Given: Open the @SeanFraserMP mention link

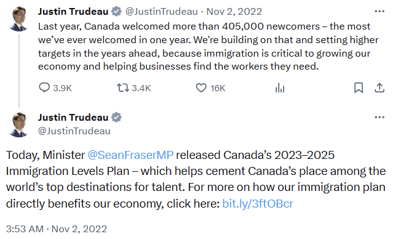Looking at the screenshot, I should point(130,155).
